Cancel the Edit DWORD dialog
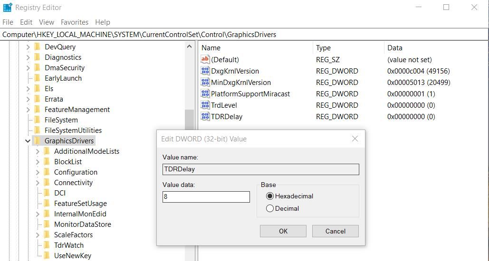 tap(335, 231)
